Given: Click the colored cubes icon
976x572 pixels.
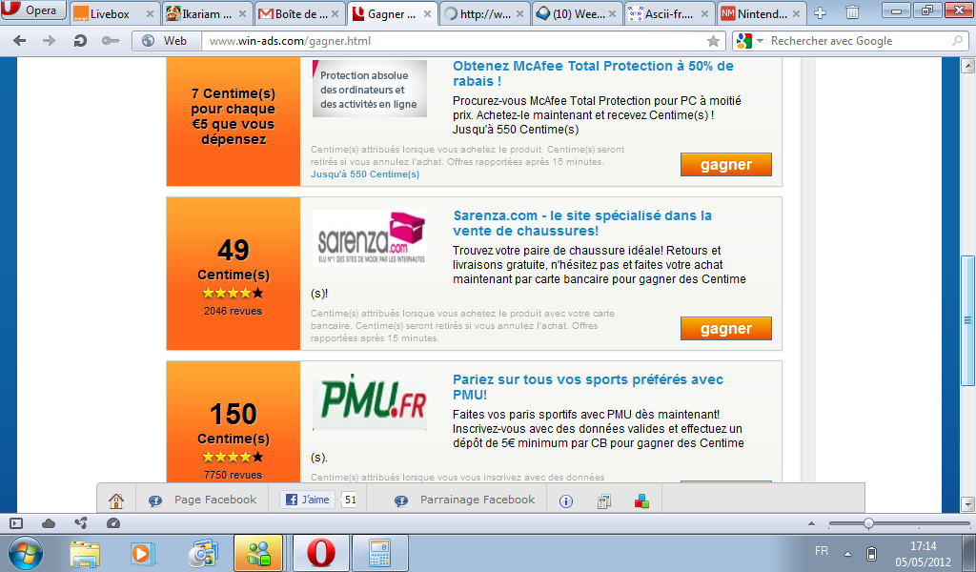Looking at the screenshot, I should [x=641, y=500].
